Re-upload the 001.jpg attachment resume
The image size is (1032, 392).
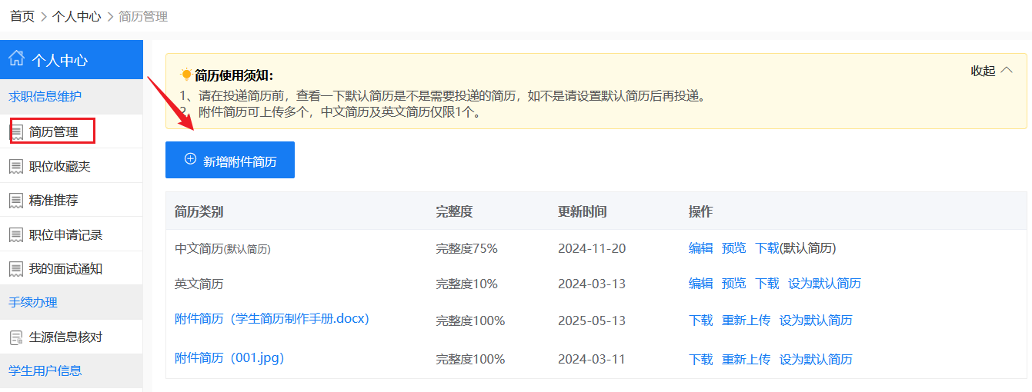pyautogui.click(x=746, y=359)
